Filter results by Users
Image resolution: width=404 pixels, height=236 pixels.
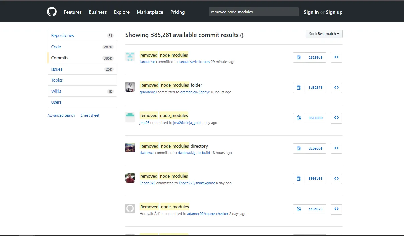click(x=82, y=102)
